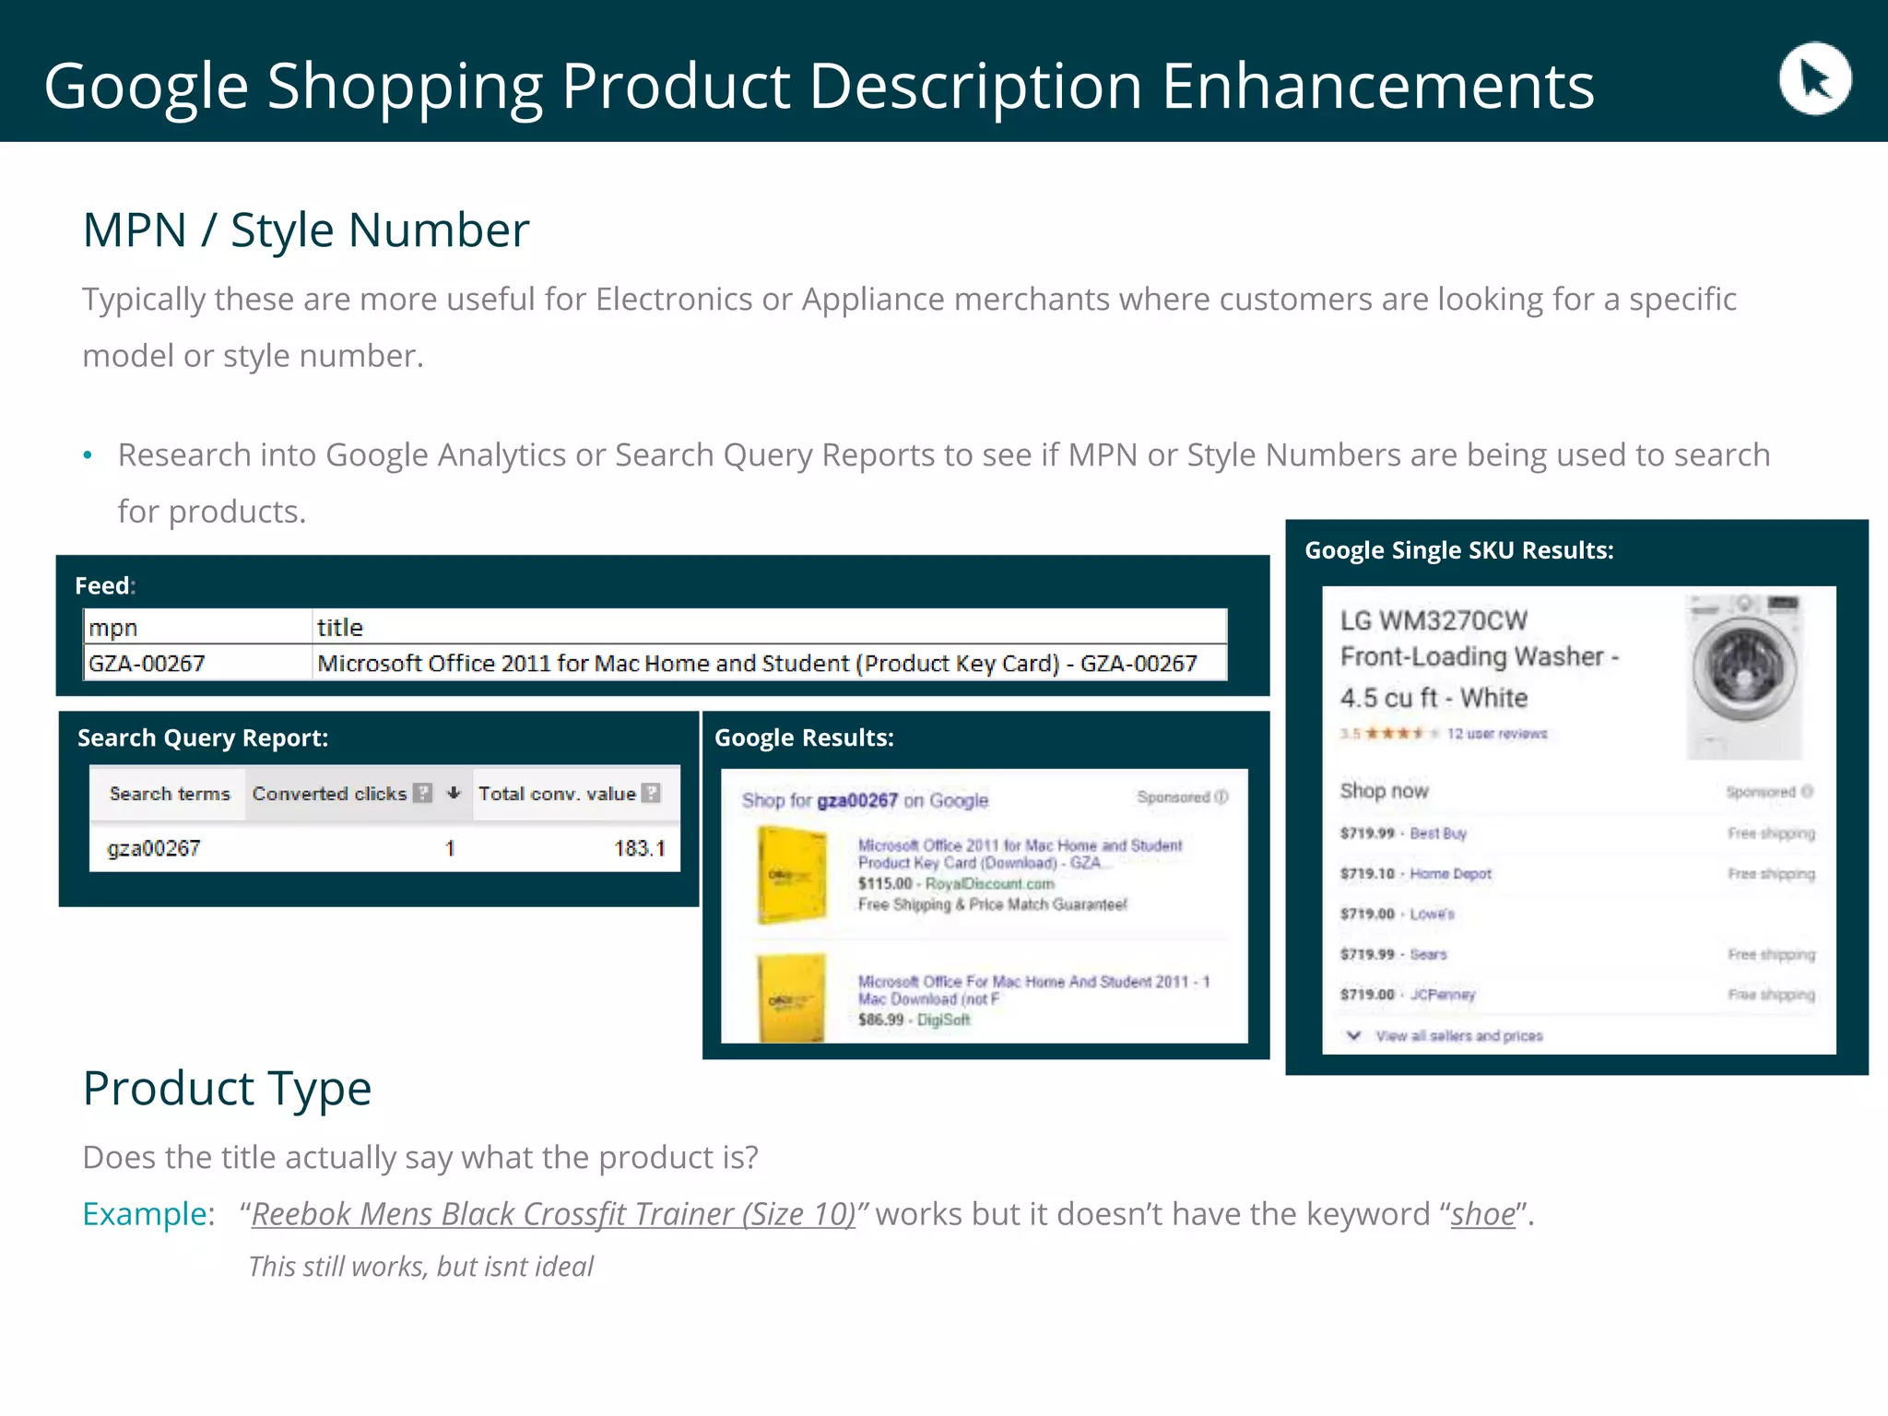Click the MPN / Style Number heading
The height and width of the screenshot is (1416, 1888).
(x=306, y=230)
